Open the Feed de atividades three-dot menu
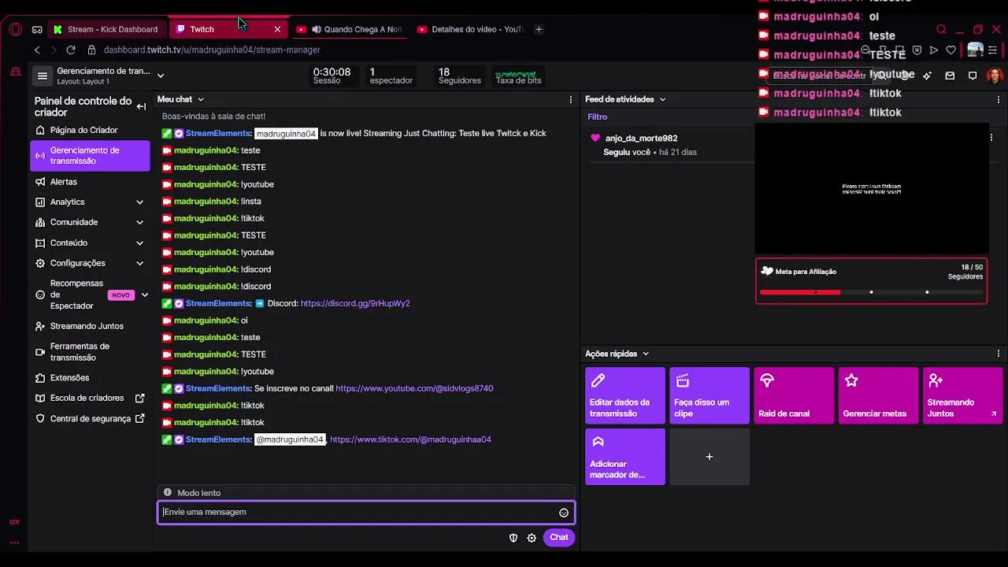1008x567 pixels. 999,100
